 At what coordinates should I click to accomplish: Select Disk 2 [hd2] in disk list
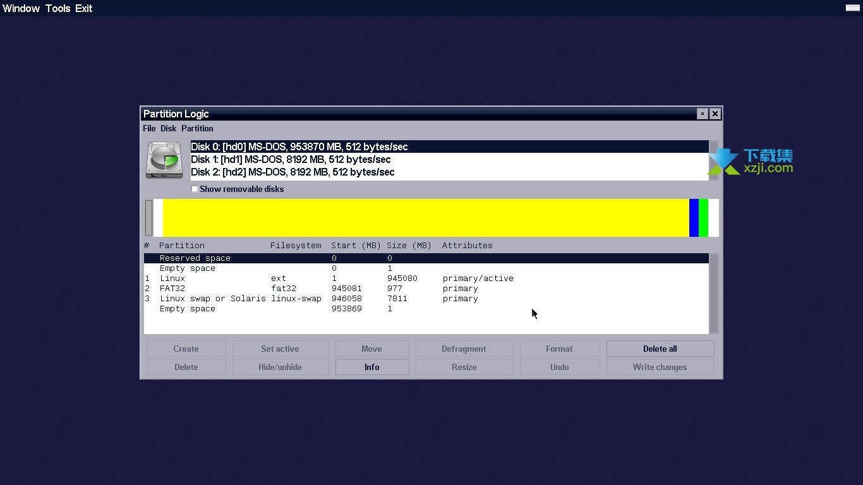(450, 172)
